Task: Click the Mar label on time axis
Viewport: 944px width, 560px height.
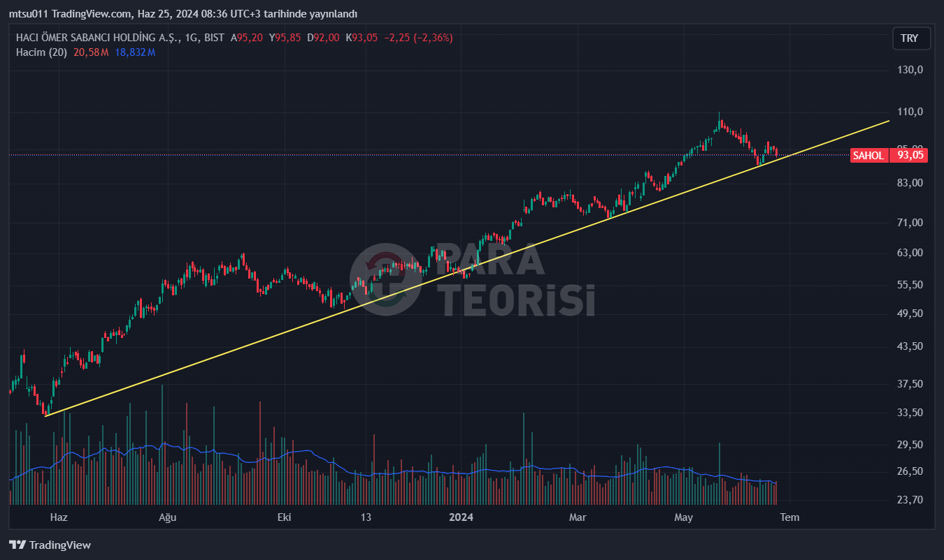Action: (x=578, y=517)
